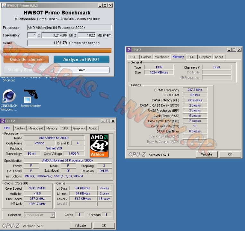Open Graphics tab in CPU-Z Memory window
245x231 pixels.
205,57
